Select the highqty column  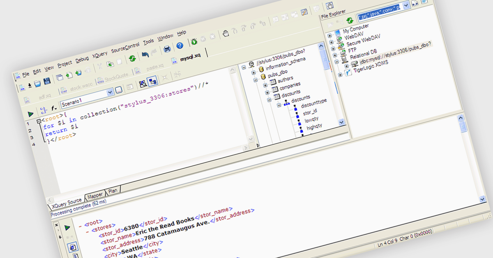[x=314, y=127]
